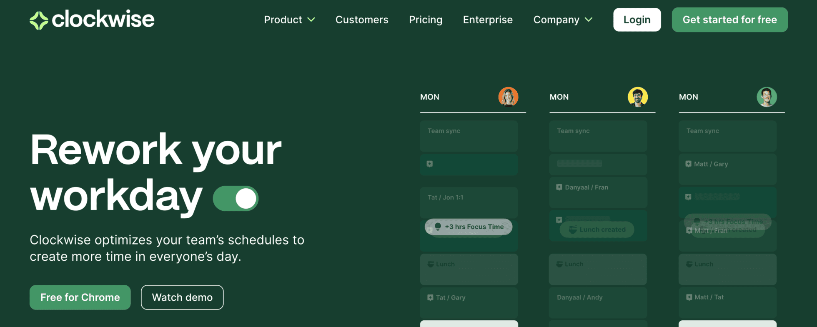
Task: Click Get started for free
Action: pyautogui.click(x=730, y=20)
